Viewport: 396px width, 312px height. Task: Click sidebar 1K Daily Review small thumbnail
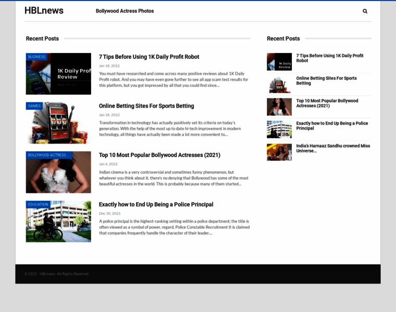tap(279, 61)
